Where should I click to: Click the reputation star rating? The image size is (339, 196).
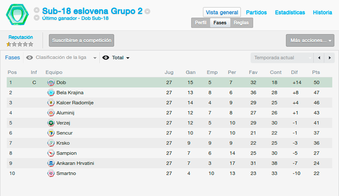(x=20, y=44)
